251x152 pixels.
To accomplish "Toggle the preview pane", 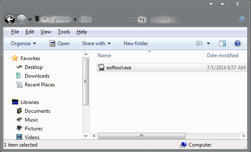I will 223,43.
